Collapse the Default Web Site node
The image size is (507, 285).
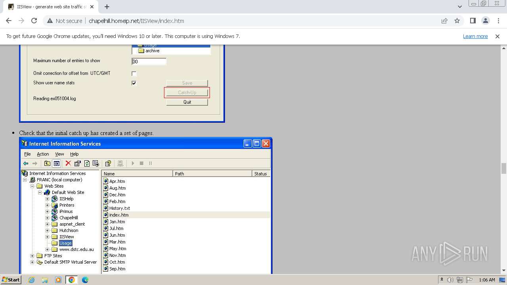pos(40,192)
